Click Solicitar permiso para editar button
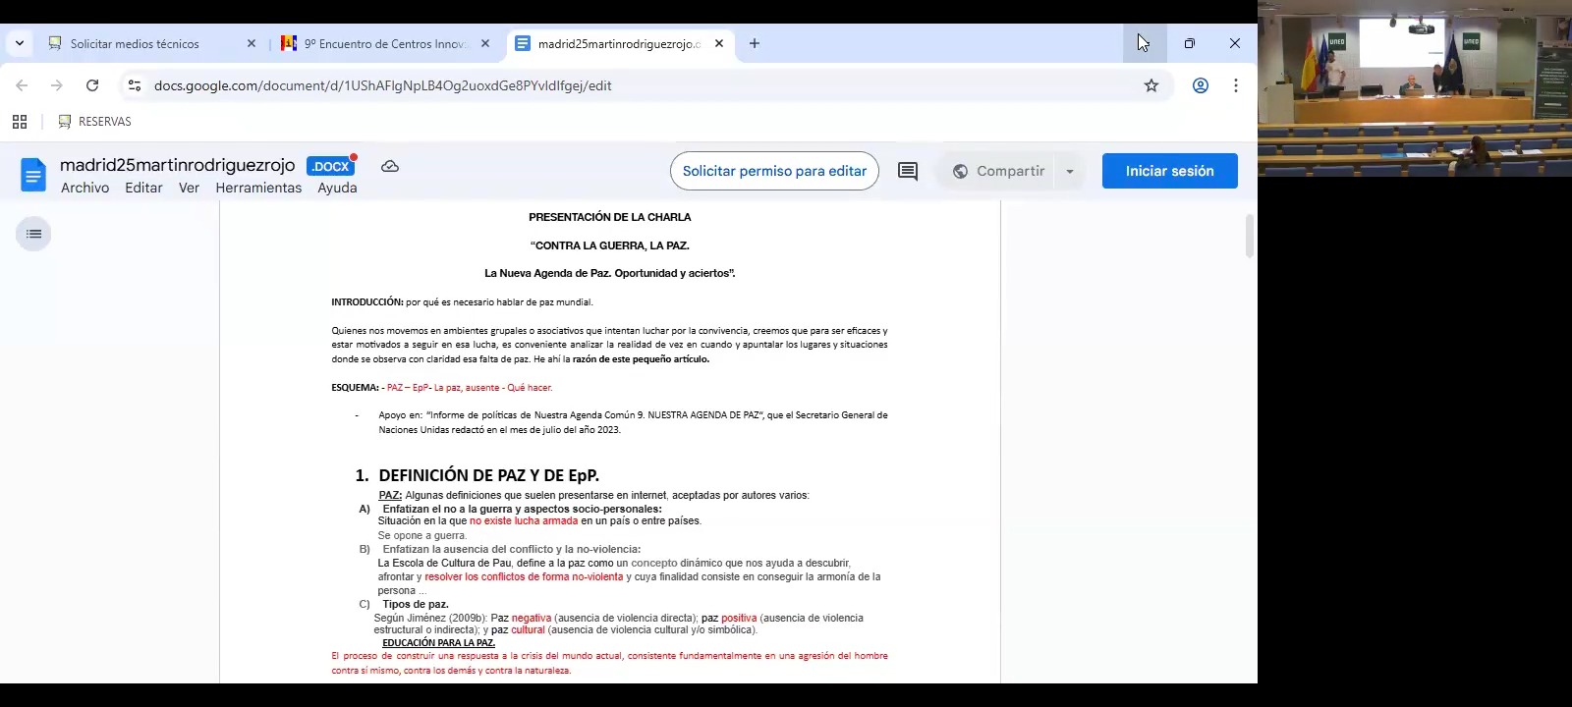 pyautogui.click(x=774, y=171)
